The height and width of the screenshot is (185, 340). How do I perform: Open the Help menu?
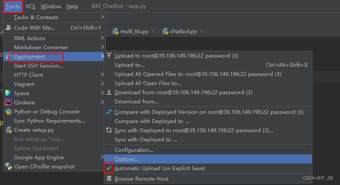72,7
